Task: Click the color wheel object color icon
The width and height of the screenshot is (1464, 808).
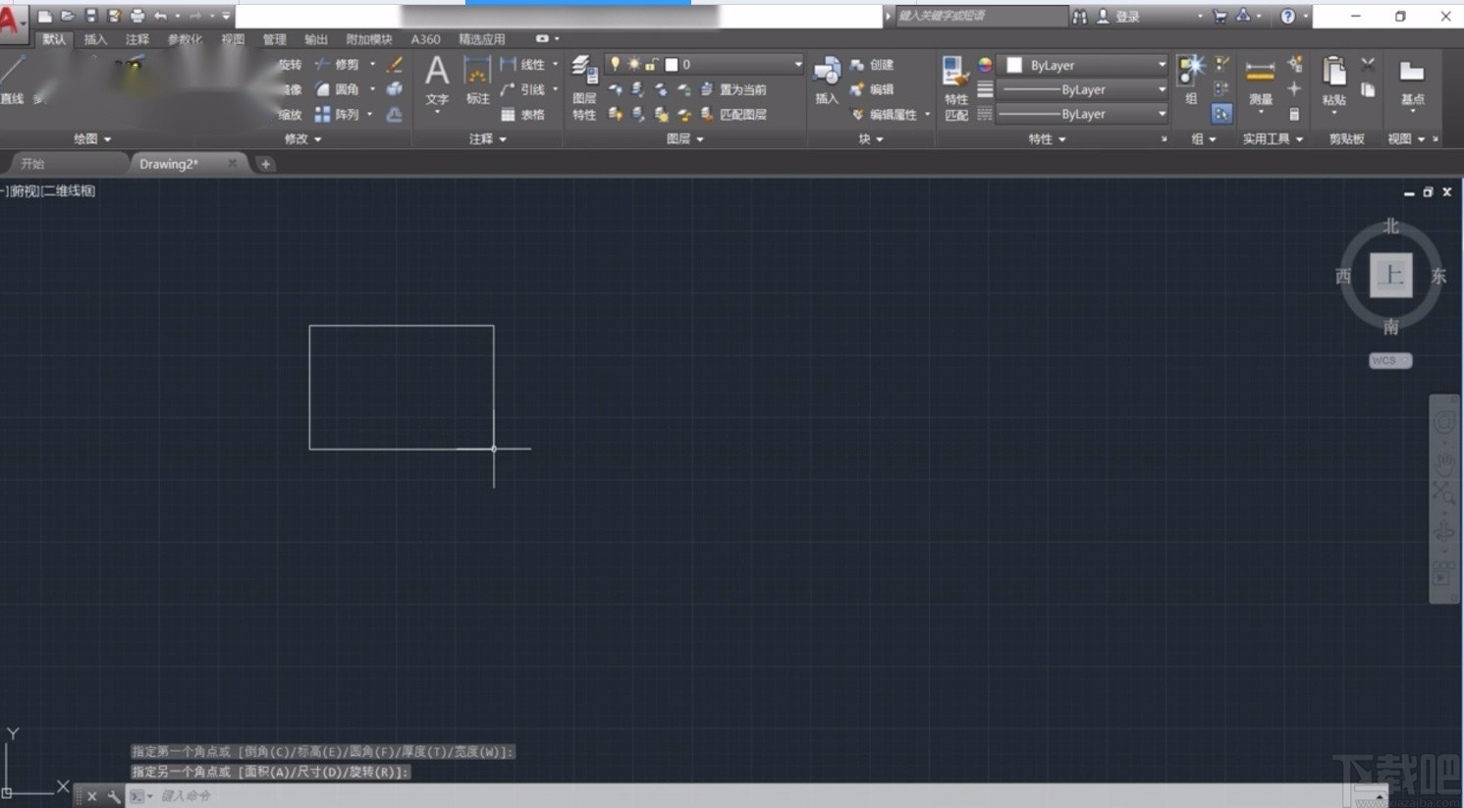Action: (x=985, y=65)
